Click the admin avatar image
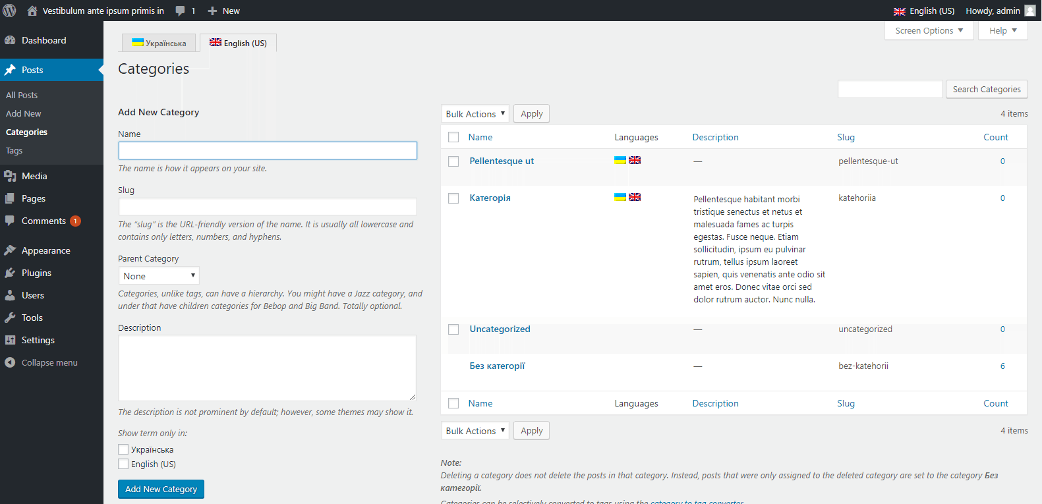Image resolution: width=1042 pixels, height=504 pixels. click(1030, 11)
